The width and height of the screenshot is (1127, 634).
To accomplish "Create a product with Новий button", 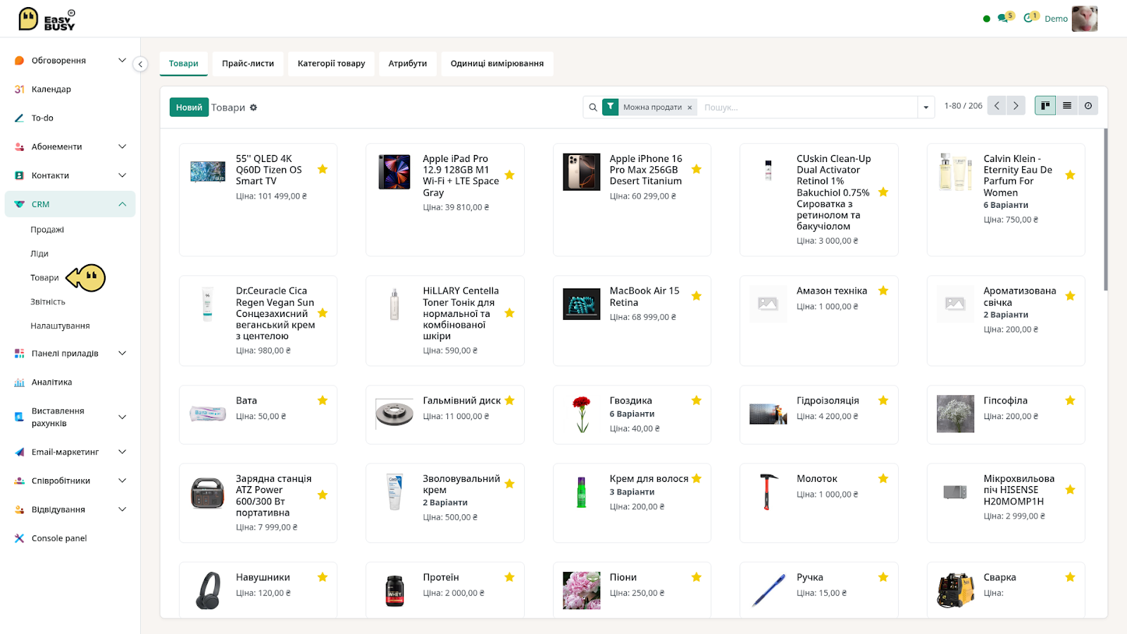I will coord(189,107).
